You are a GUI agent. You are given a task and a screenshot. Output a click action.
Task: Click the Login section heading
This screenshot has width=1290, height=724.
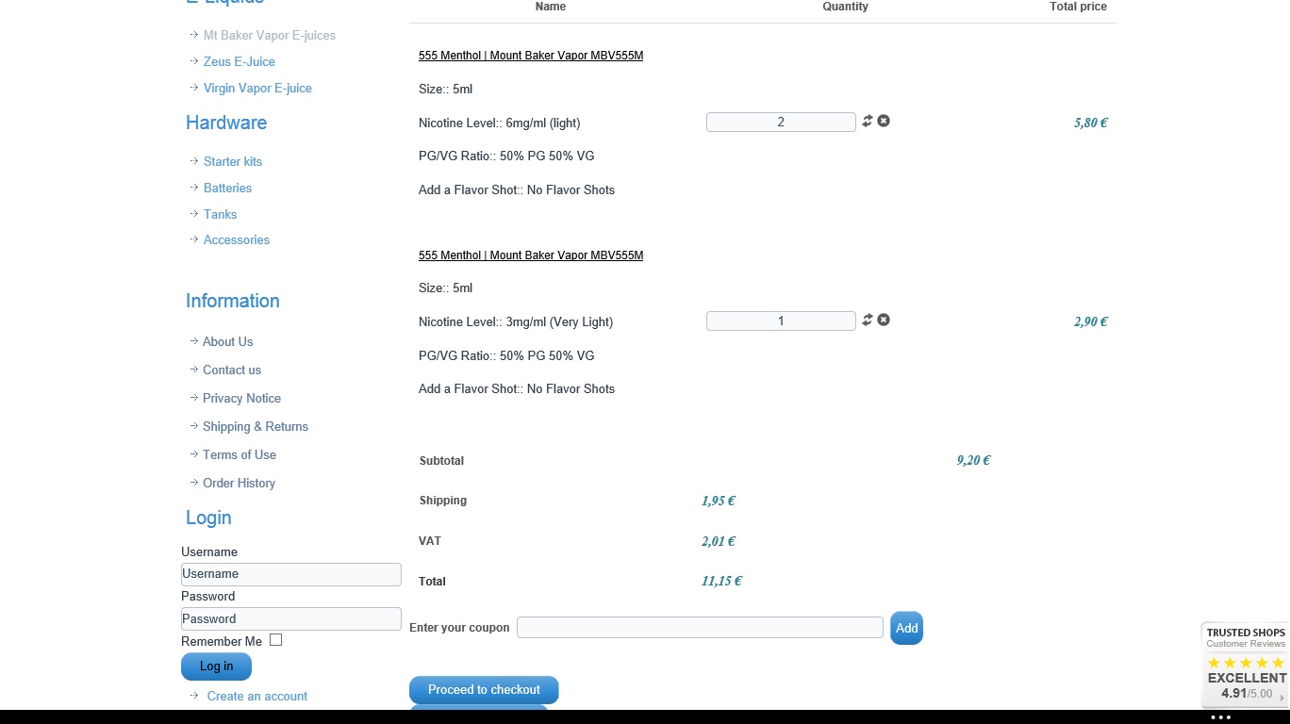tap(208, 518)
